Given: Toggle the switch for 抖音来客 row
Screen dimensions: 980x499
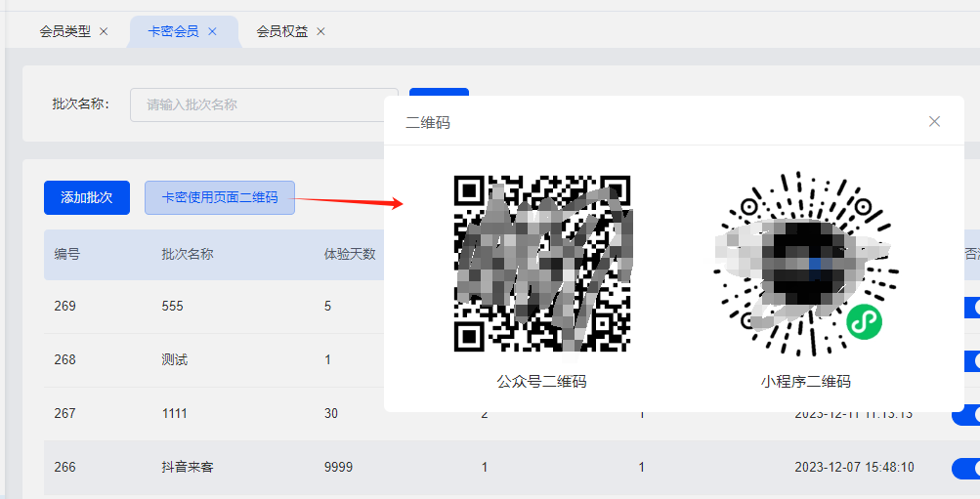Looking at the screenshot, I should click(965, 469).
